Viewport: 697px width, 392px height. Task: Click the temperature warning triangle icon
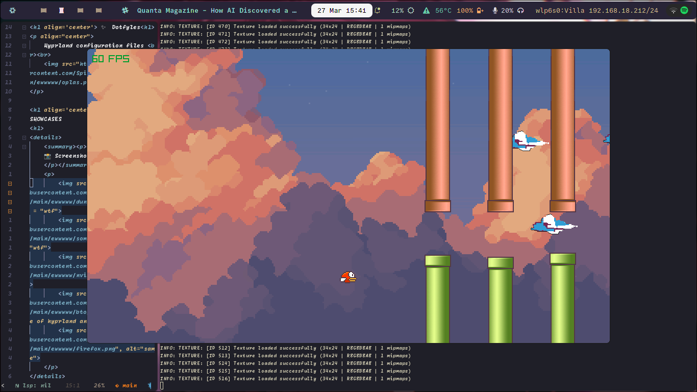point(427,10)
